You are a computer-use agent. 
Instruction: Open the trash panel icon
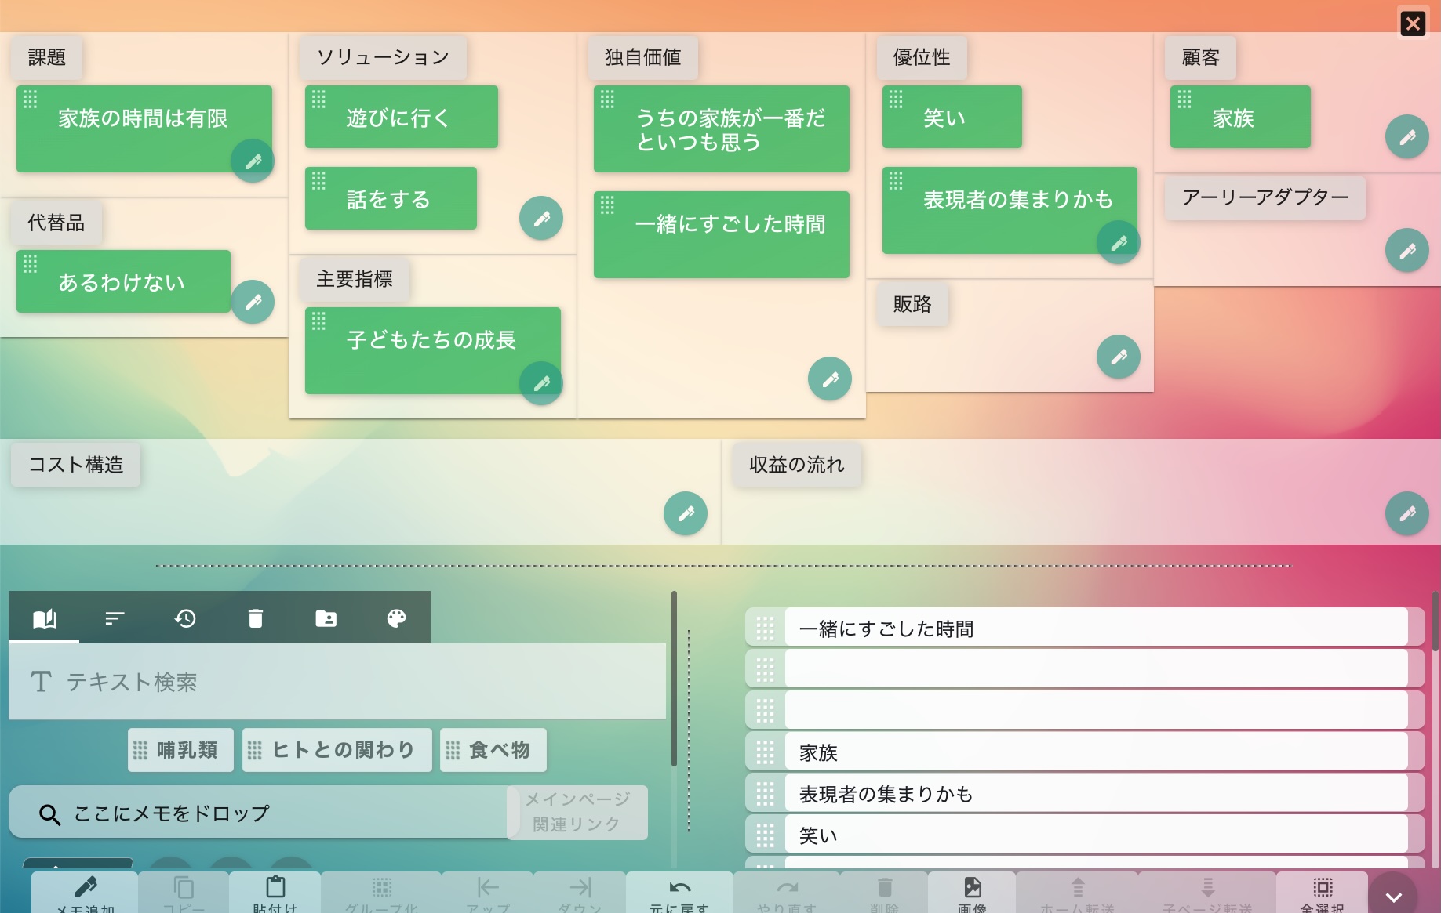[x=255, y=618]
